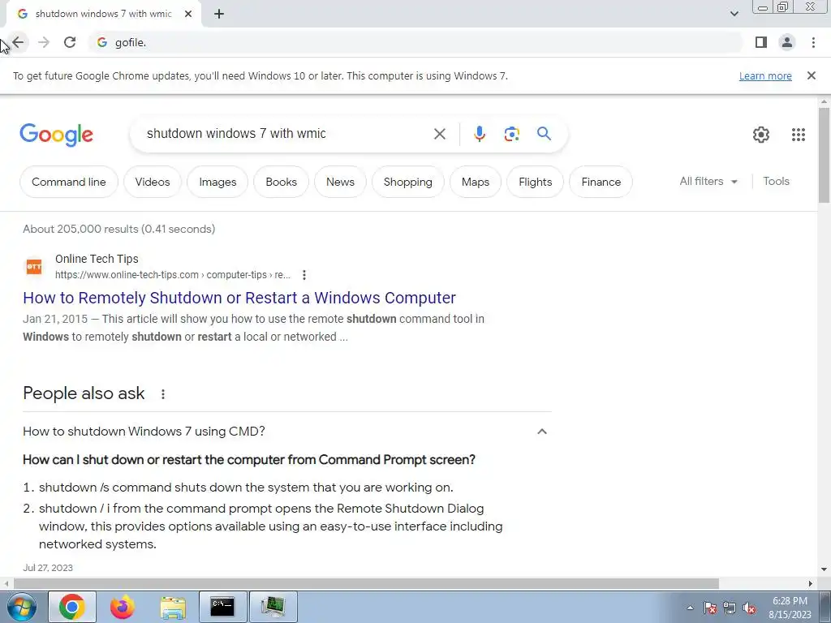Switch to the Shopping results tab

408,182
